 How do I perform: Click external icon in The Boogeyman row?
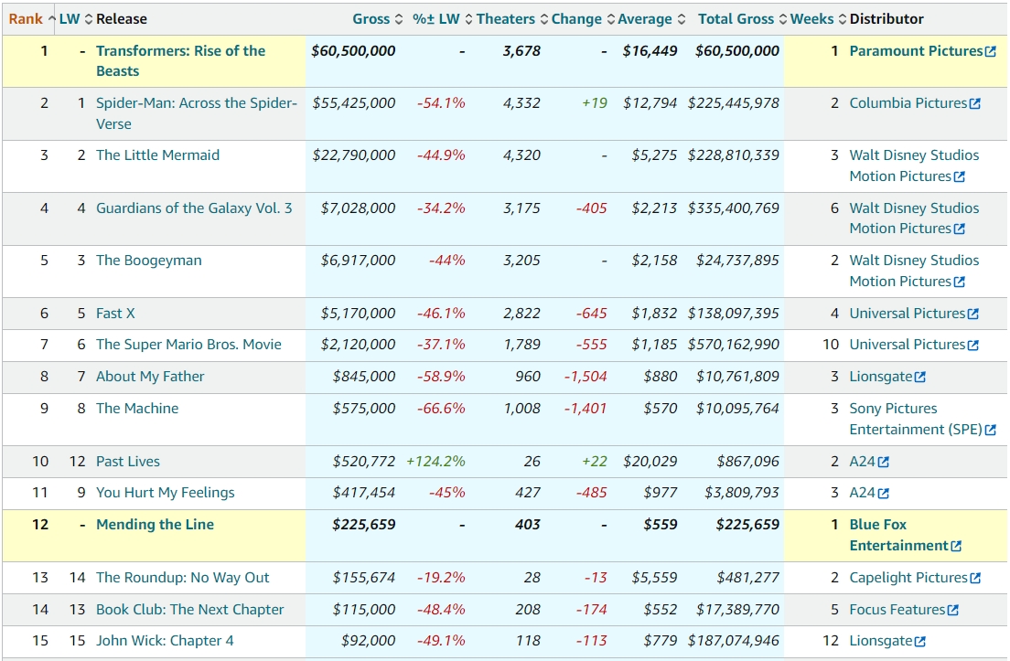click(x=959, y=282)
